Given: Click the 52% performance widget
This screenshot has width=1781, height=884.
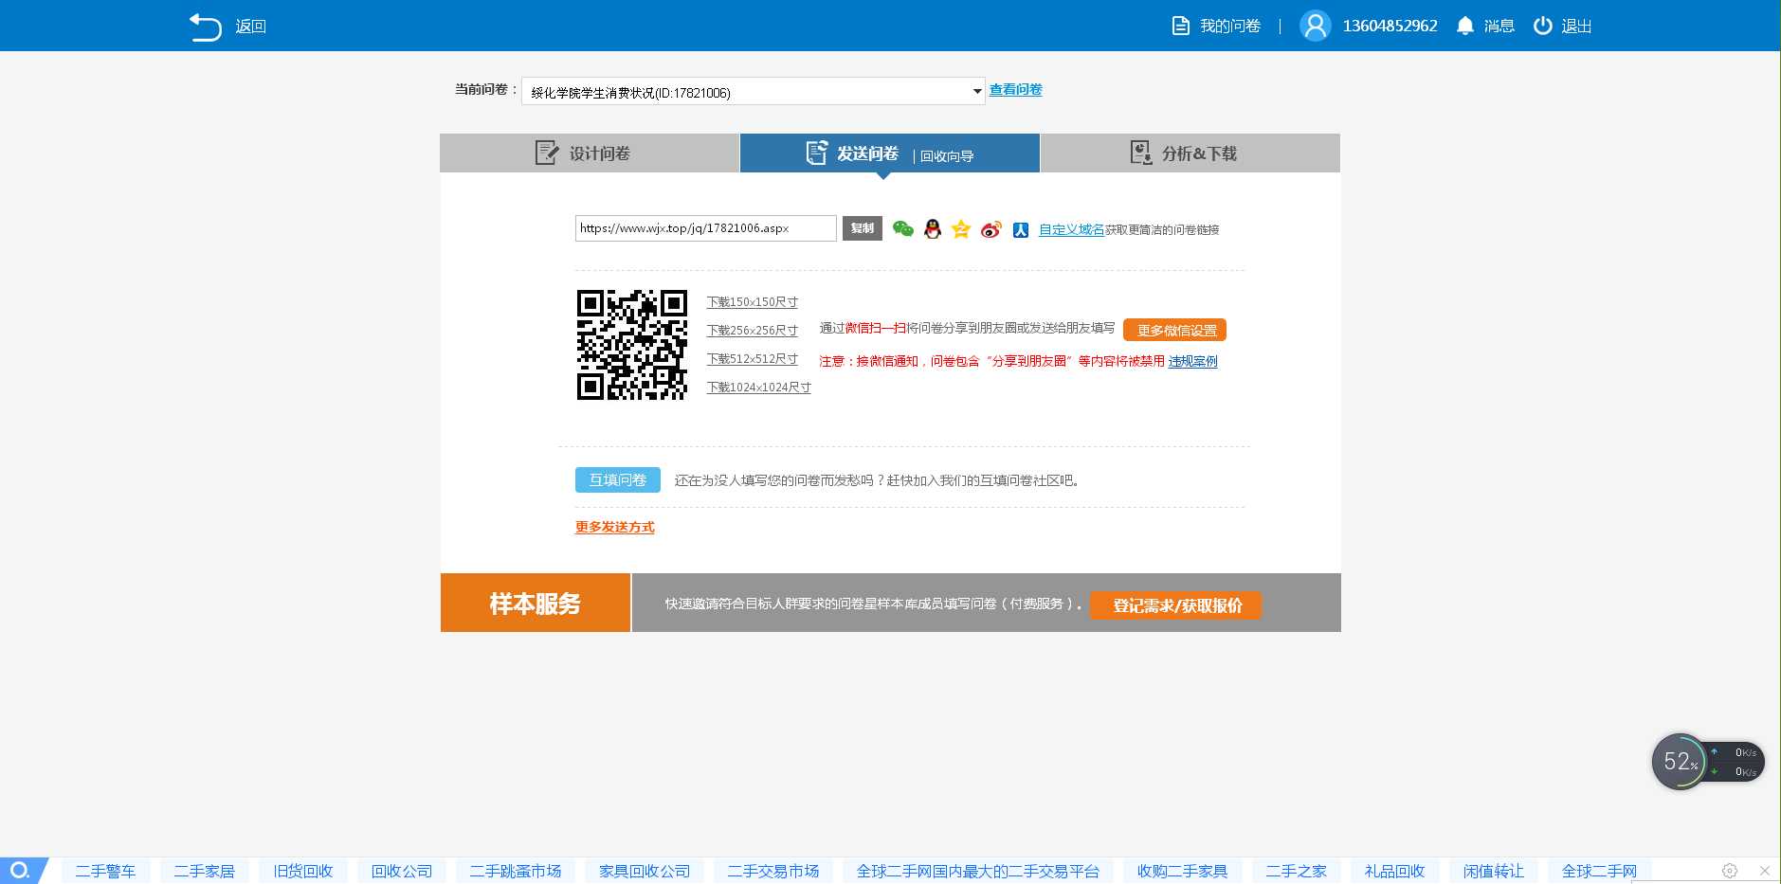Looking at the screenshot, I should point(1680,761).
